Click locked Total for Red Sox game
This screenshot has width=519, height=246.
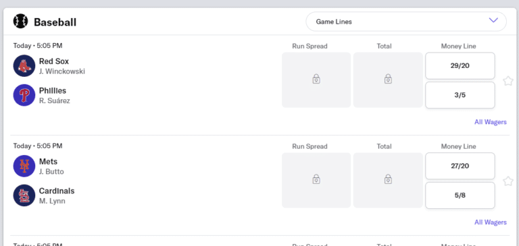pos(388,80)
